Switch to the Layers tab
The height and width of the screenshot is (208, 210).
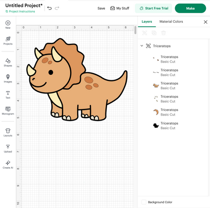click(147, 22)
